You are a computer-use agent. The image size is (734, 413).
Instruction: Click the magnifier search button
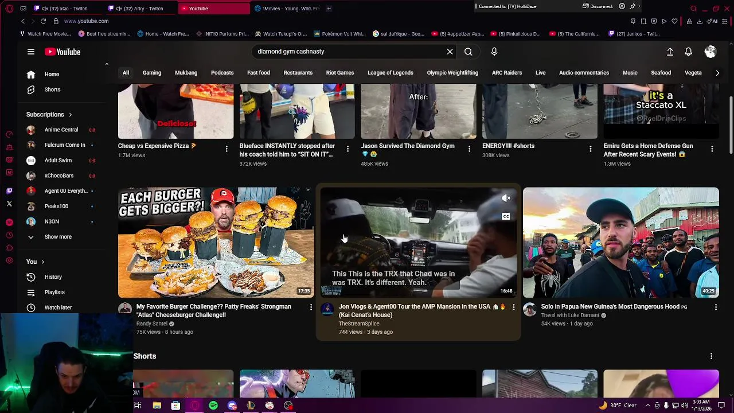click(468, 52)
